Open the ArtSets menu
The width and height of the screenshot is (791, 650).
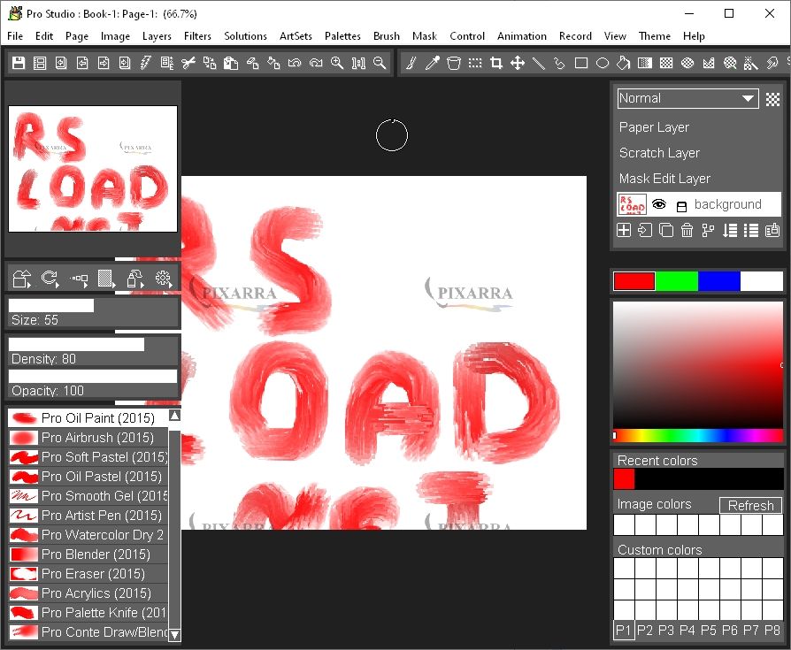point(296,36)
